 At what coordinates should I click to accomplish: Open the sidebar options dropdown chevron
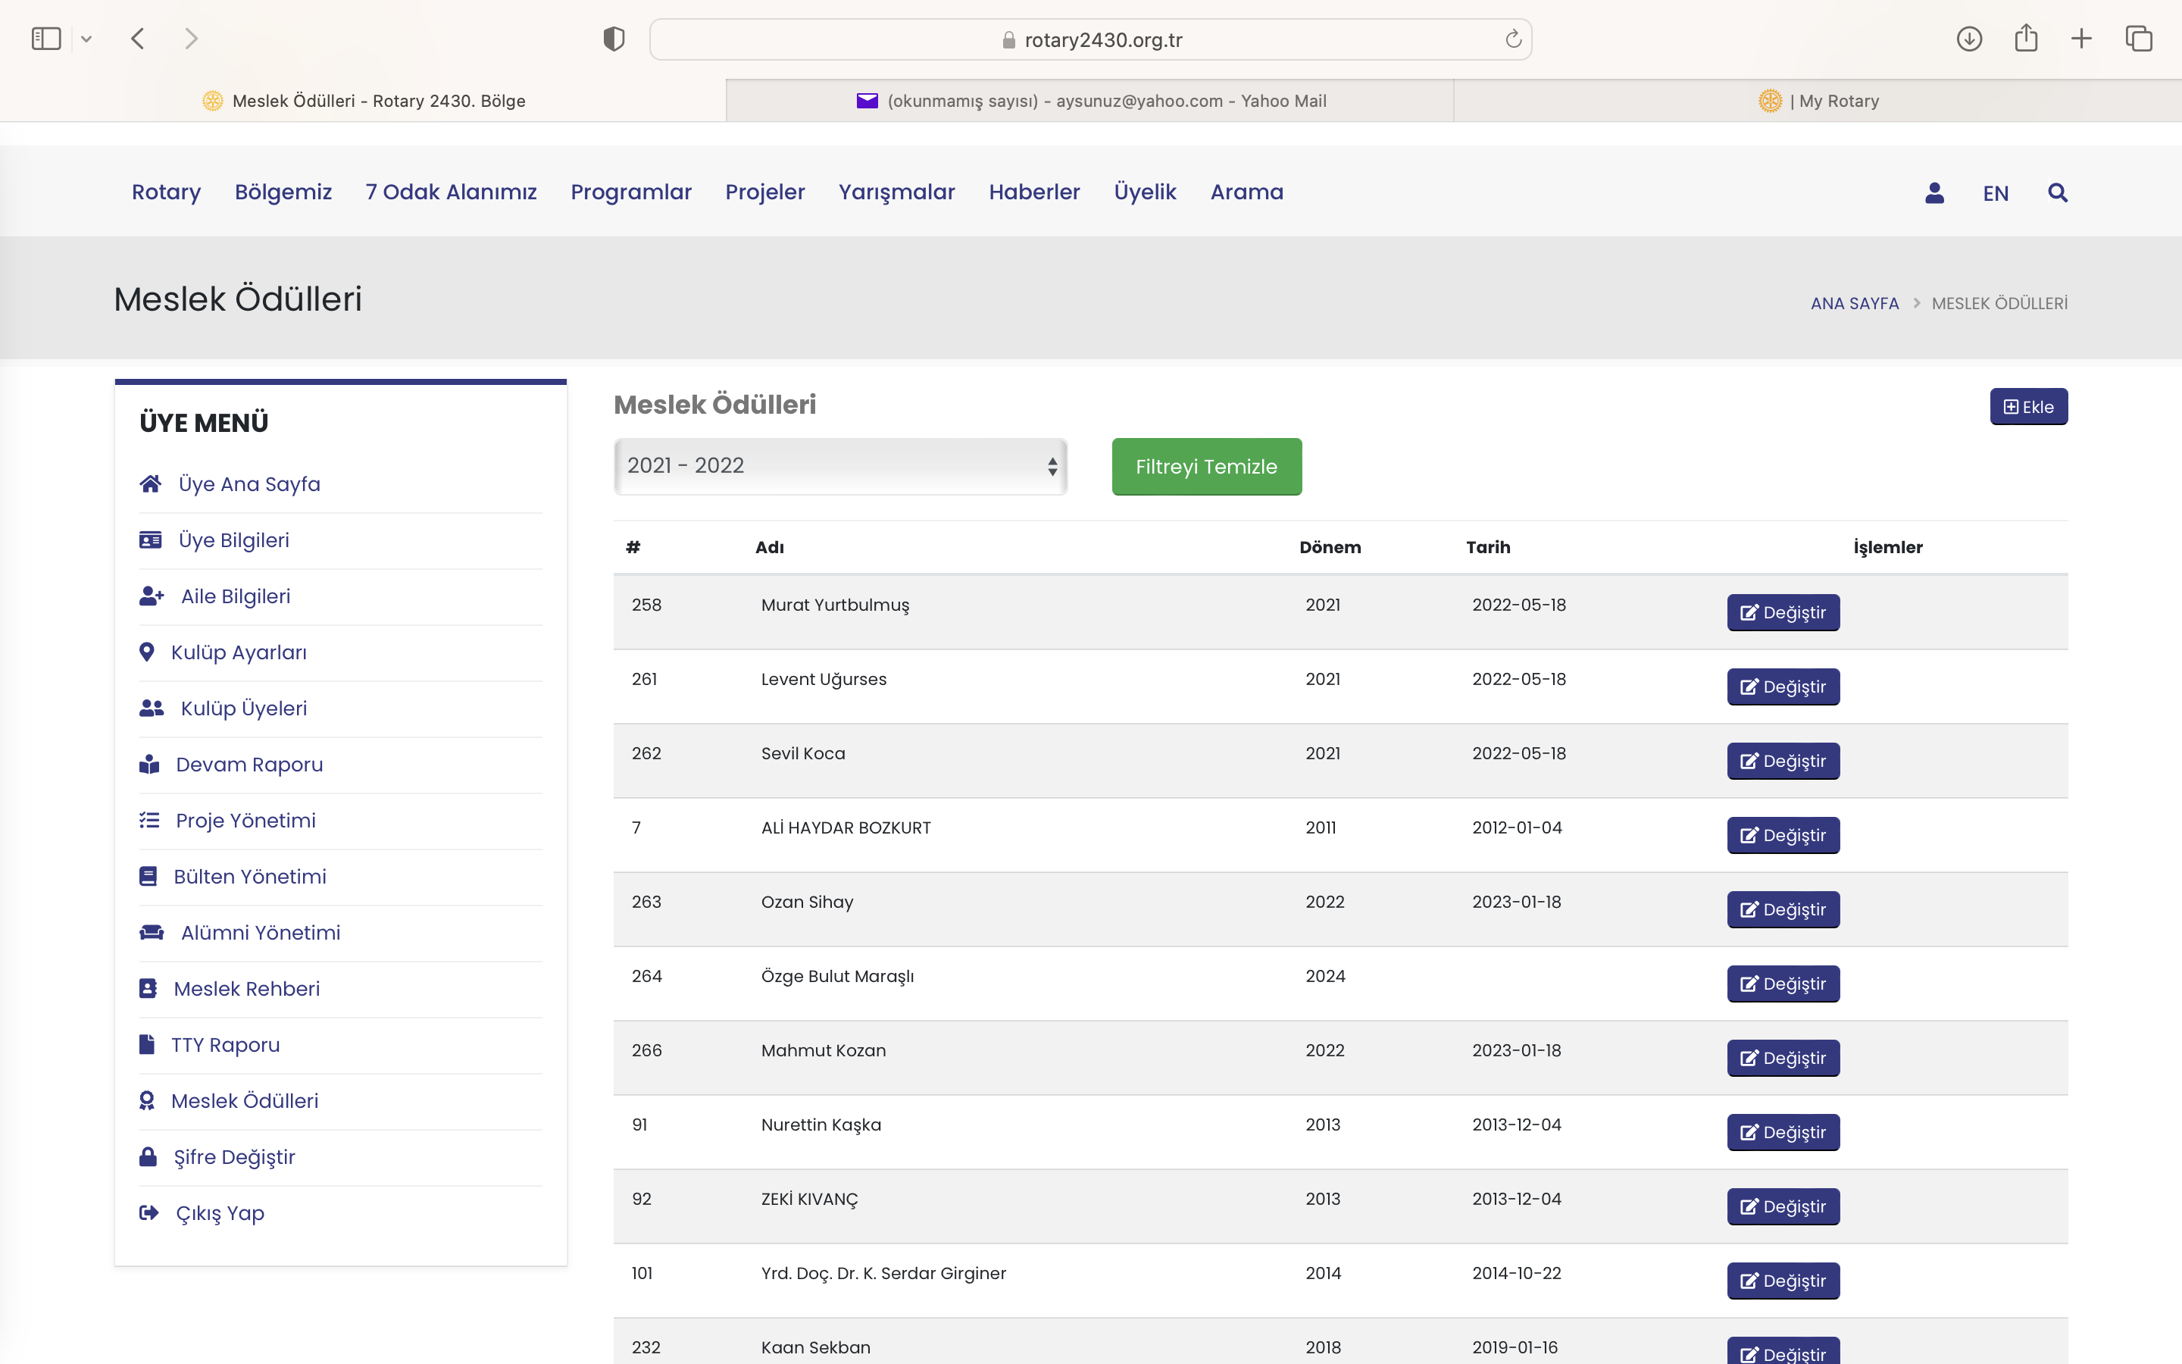[86, 39]
